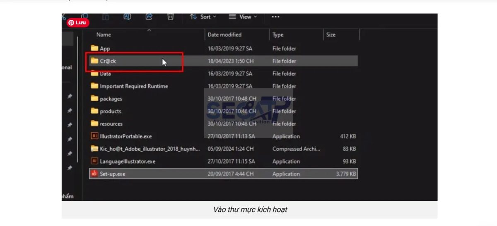
Task: Click the Kic_ho@t archive file icon
Action: (x=94, y=149)
